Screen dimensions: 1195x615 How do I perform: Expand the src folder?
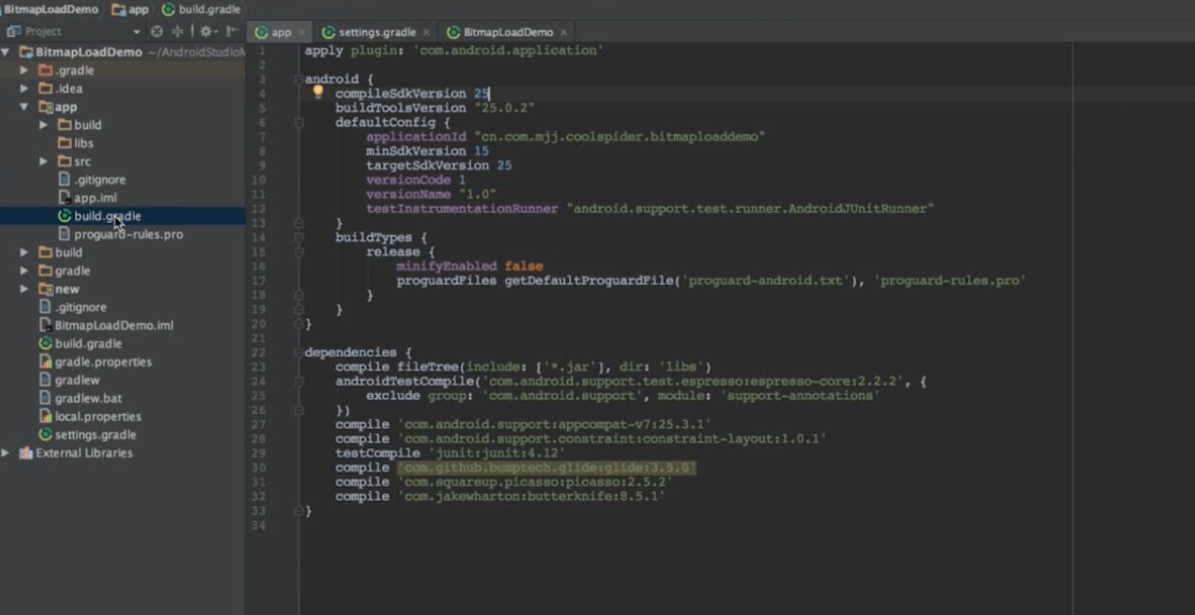[x=43, y=162]
